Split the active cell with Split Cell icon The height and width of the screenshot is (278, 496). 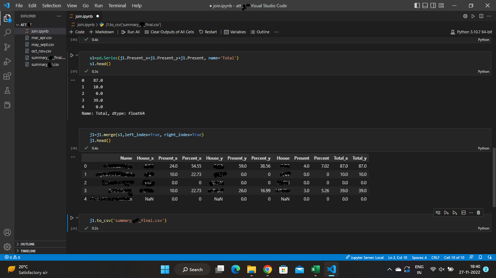463,212
